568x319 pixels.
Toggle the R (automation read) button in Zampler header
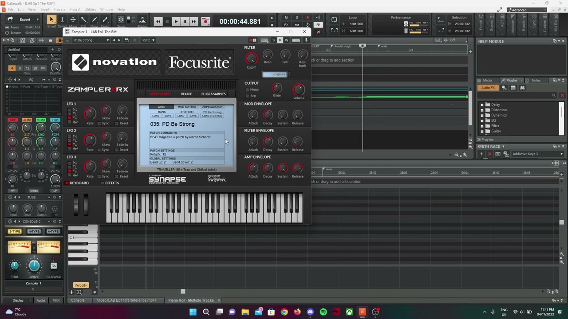pos(280,40)
